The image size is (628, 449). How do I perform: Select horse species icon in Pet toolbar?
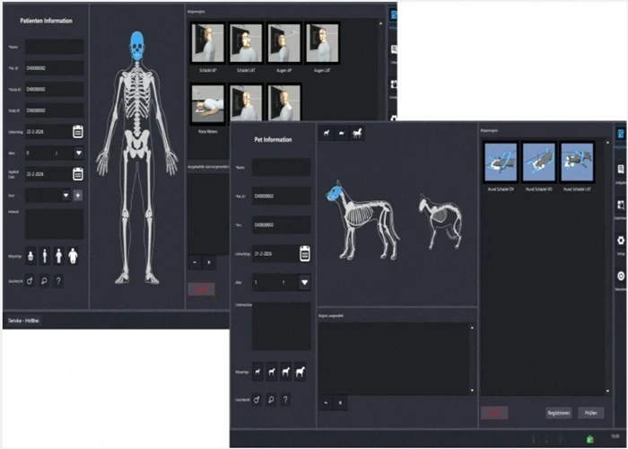(356, 133)
